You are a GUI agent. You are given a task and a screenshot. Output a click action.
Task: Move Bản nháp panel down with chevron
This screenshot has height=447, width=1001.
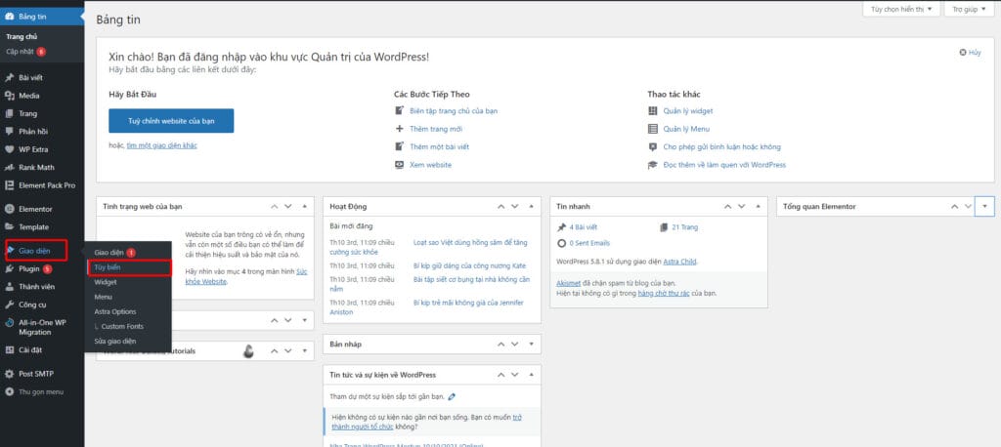pyautogui.click(x=514, y=345)
